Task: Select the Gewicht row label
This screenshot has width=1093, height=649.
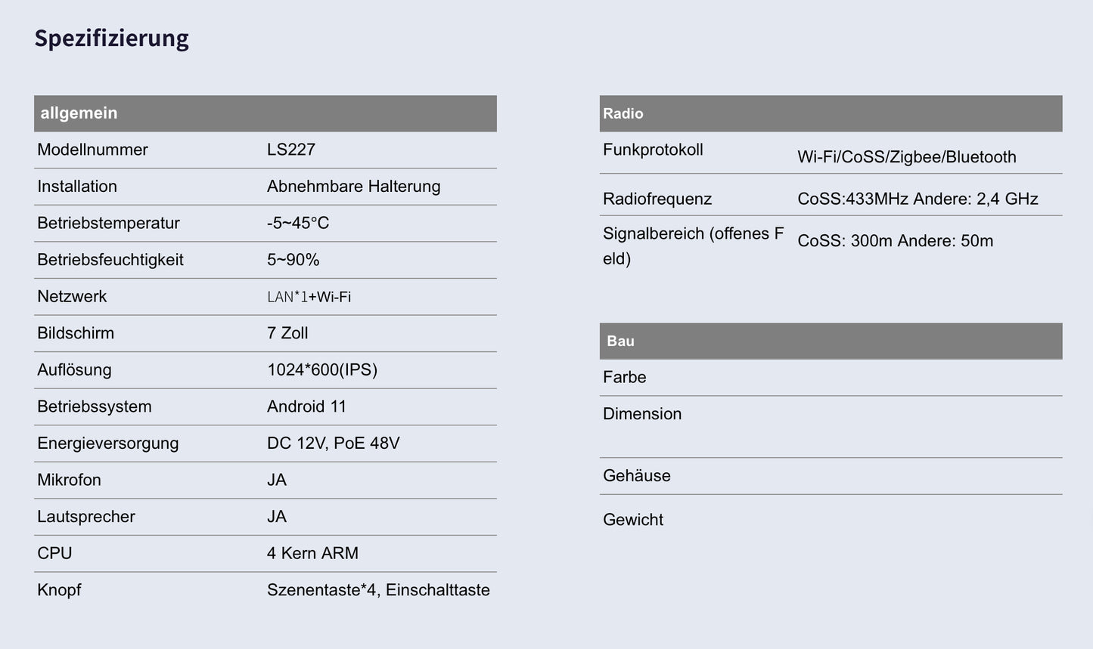Action: click(x=633, y=520)
